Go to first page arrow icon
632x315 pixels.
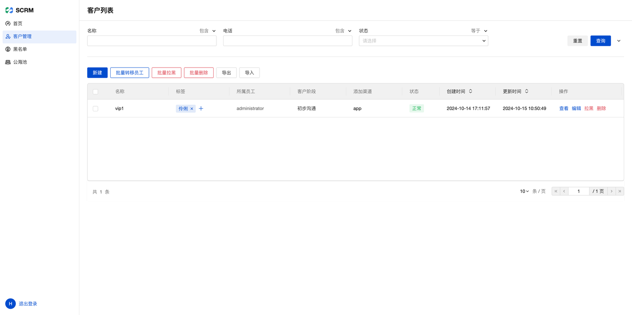(x=556, y=191)
